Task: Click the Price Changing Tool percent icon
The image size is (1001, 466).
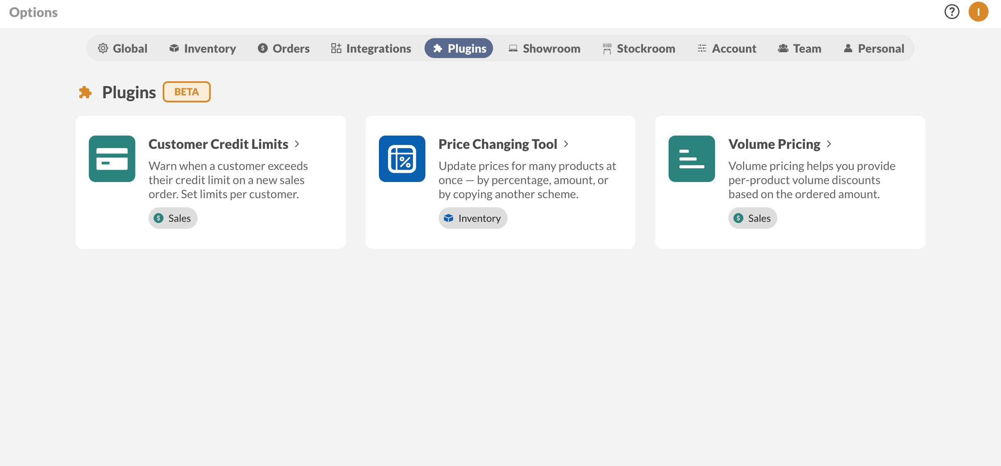Action: pos(402,159)
